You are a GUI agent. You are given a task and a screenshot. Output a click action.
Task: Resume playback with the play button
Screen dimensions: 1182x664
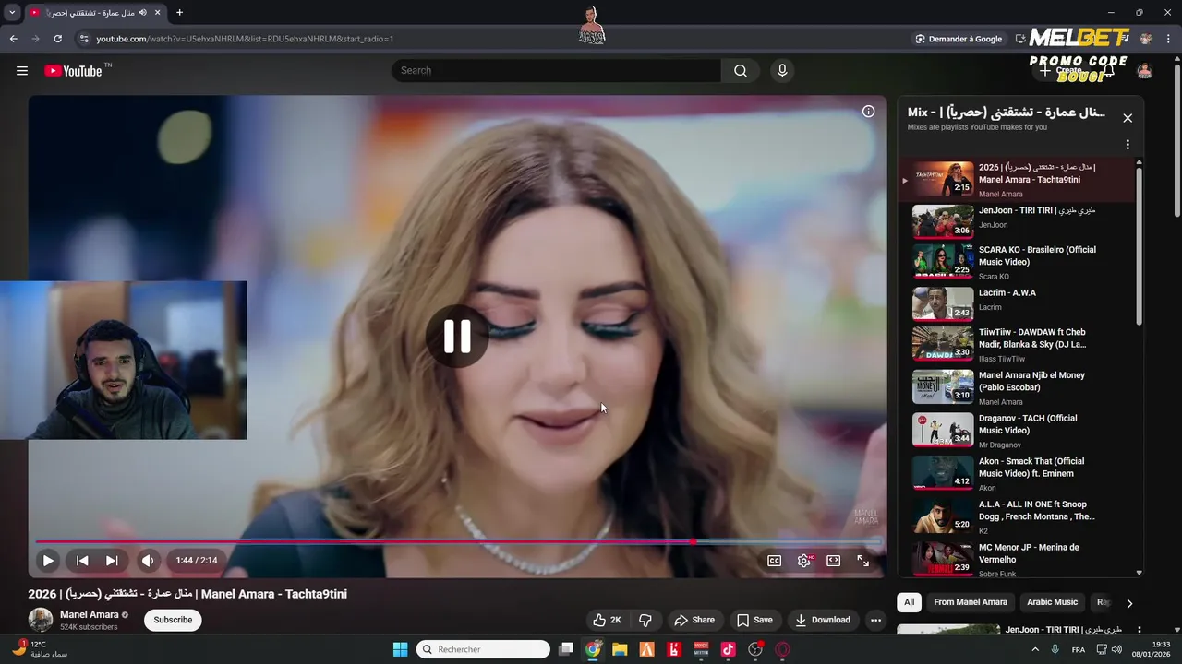pos(48,560)
